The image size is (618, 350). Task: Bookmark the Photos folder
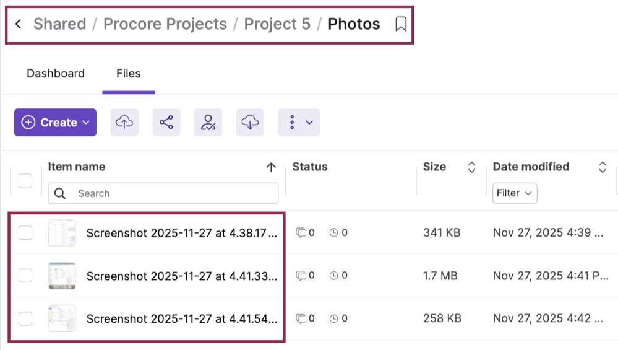pyautogui.click(x=401, y=24)
